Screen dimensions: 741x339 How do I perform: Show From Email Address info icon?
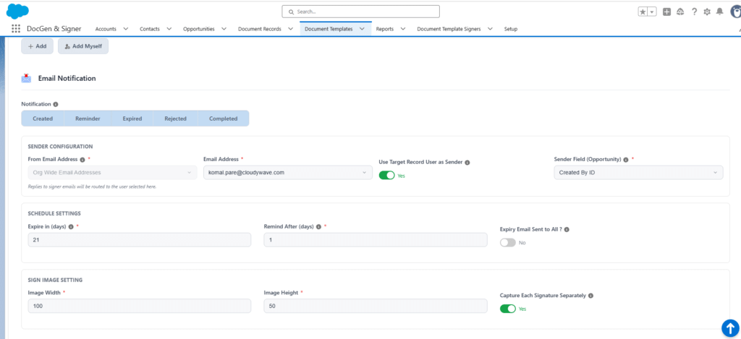(82, 160)
